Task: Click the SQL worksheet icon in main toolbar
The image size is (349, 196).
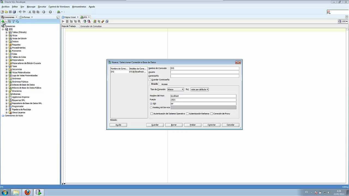Action: [x=59, y=12]
